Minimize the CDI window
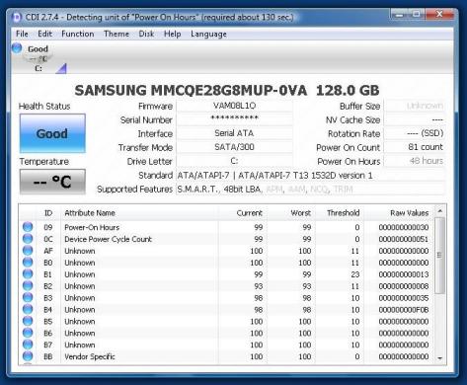Viewport: 467px width, 385px height. point(400,15)
